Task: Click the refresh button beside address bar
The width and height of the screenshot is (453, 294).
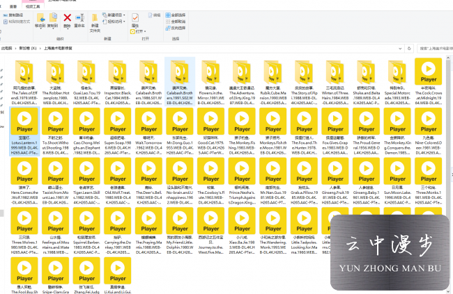Action: pos(409,49)
